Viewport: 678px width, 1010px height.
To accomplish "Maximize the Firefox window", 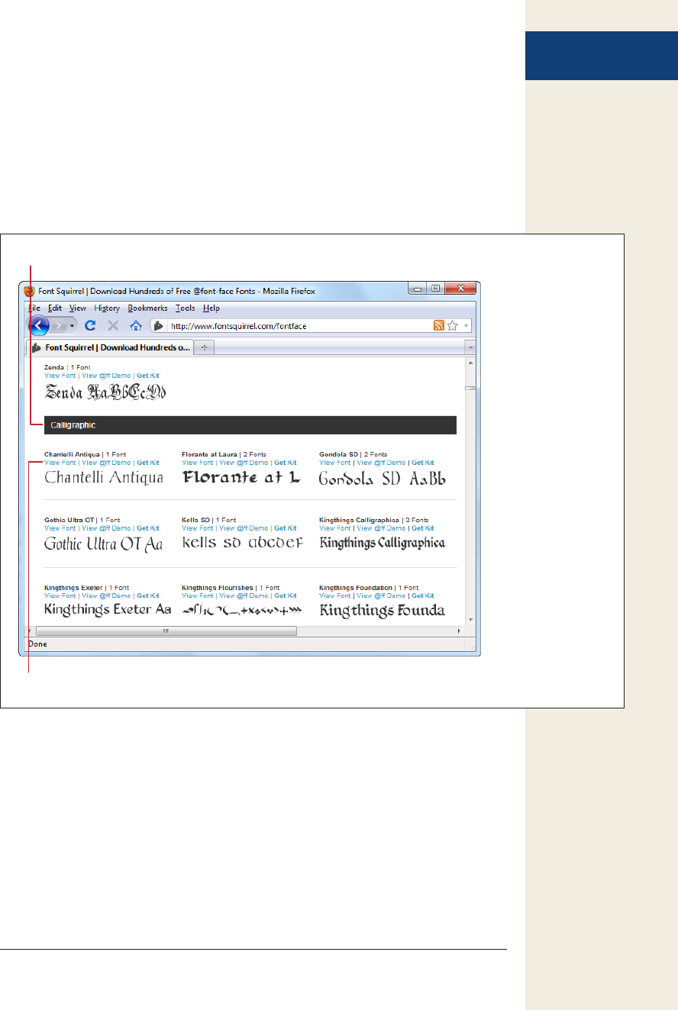I will pyautogui.click(x=435, y=289).
